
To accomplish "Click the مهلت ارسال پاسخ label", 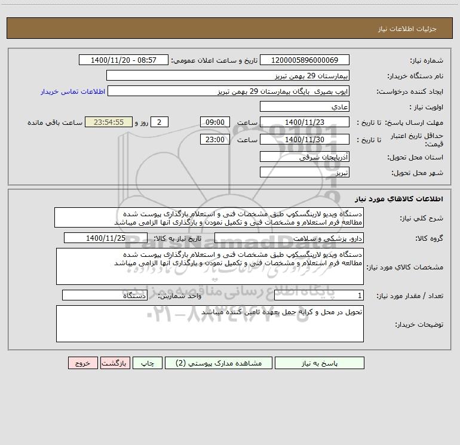I will [414, 122].
